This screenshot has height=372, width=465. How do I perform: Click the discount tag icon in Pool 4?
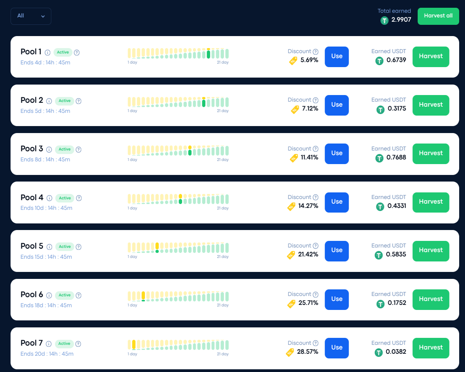tap(291, 206)
